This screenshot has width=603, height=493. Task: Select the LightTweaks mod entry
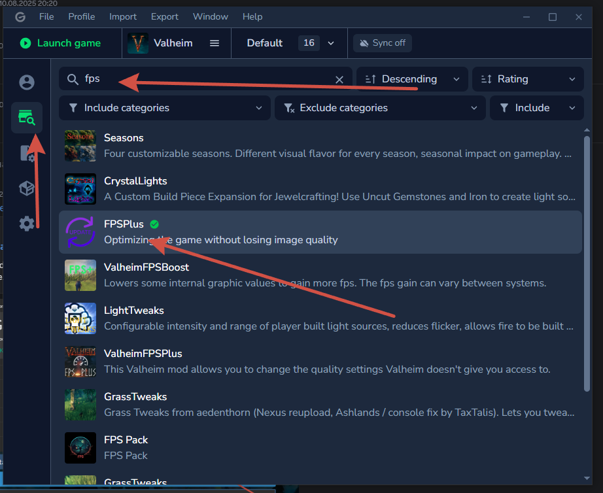320,318
